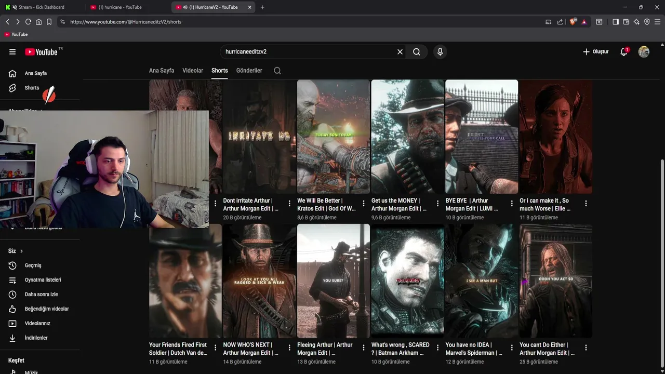Select the Shorts channel tab
This screenshot has height=374, width=665.
click(x=220, y=71)
